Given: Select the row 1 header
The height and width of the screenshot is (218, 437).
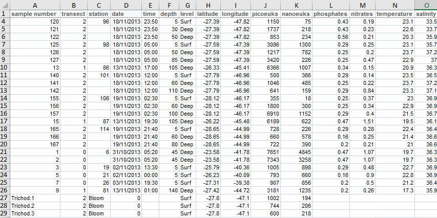Looking at the screenshot, I should point(5,13).
